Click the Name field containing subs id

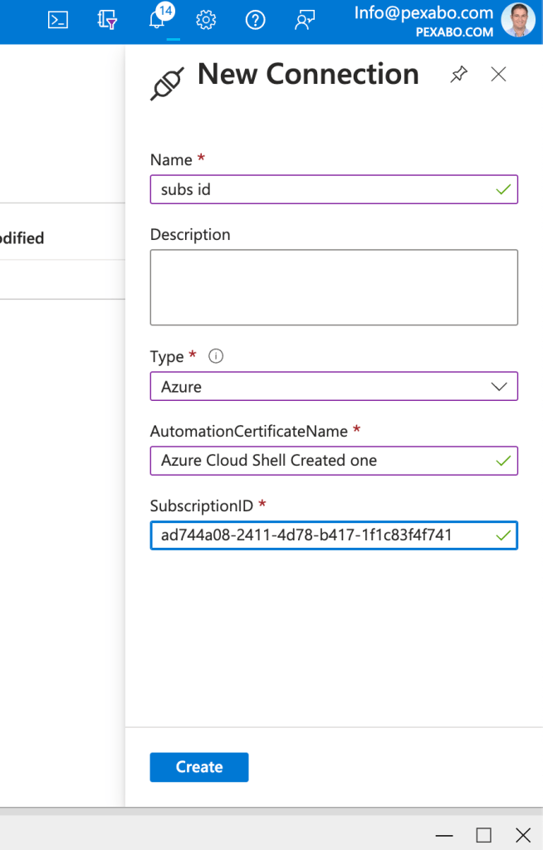[x=334, y=189]
